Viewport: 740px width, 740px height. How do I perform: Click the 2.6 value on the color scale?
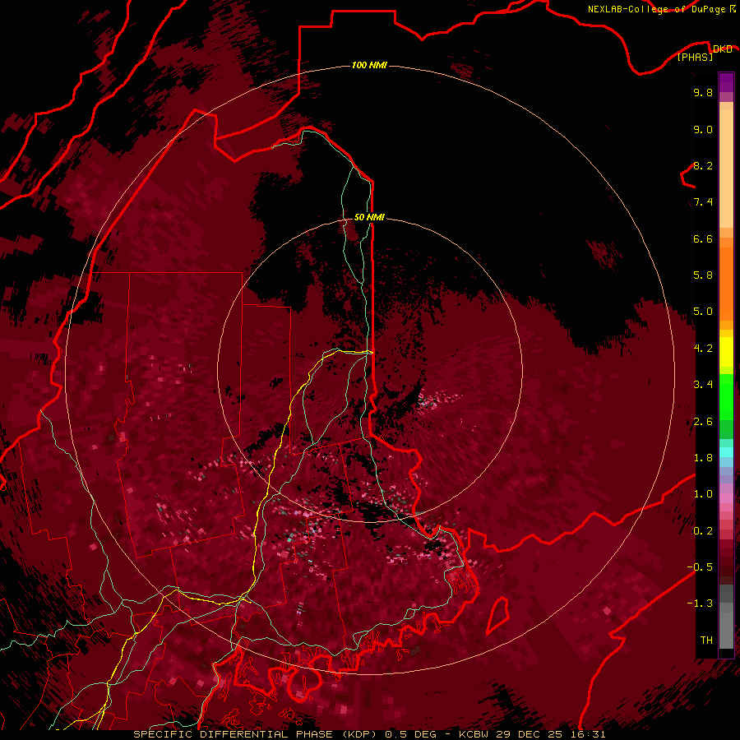point(703,422)
